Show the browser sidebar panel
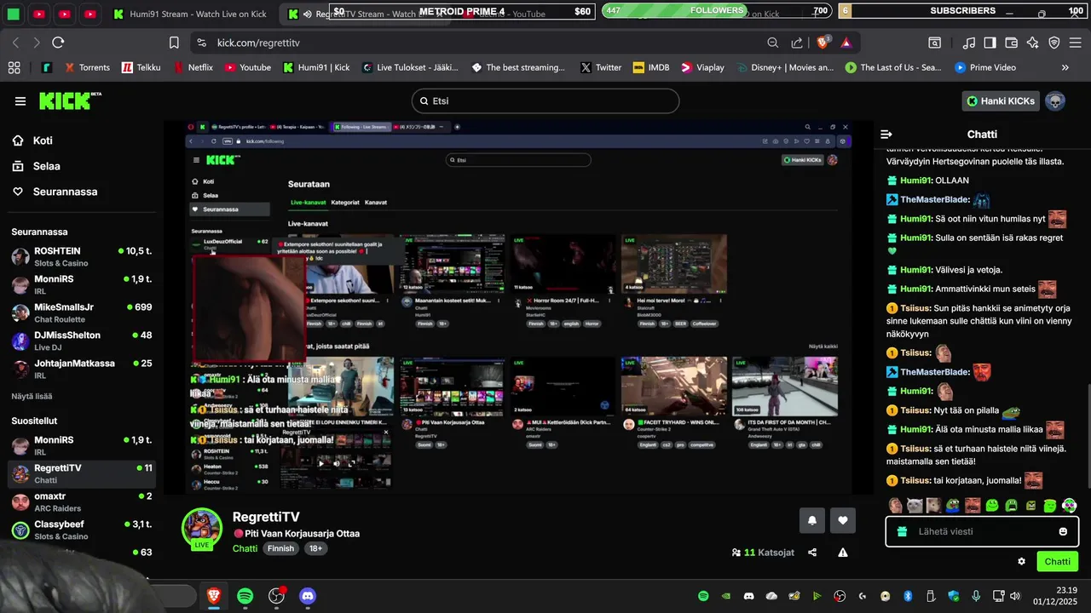This screenshot has width=1091, height=613. 990,43
